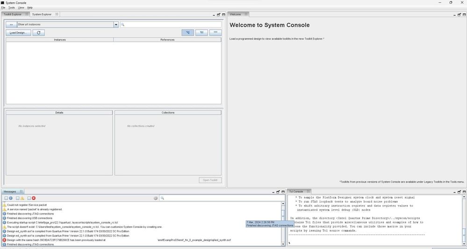Detach the Welcome panel

coord(459,14)
